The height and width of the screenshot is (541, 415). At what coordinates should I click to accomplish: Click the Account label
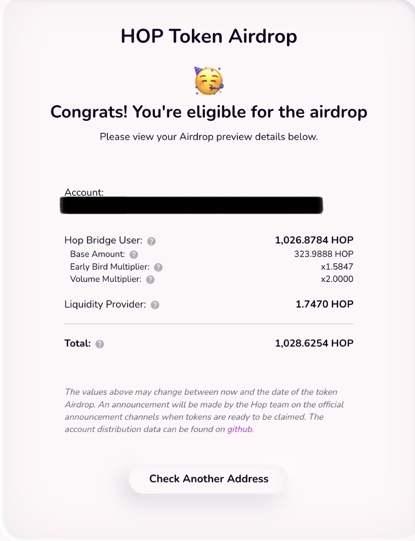(84, 192)
